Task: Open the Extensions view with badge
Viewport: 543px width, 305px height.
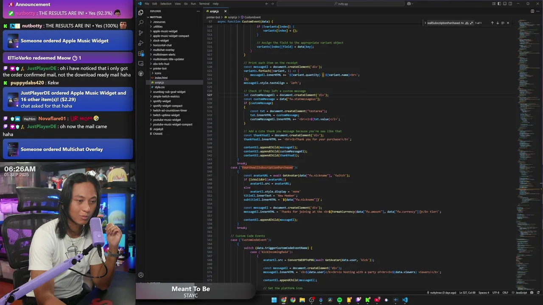Action: pos(141,53)
